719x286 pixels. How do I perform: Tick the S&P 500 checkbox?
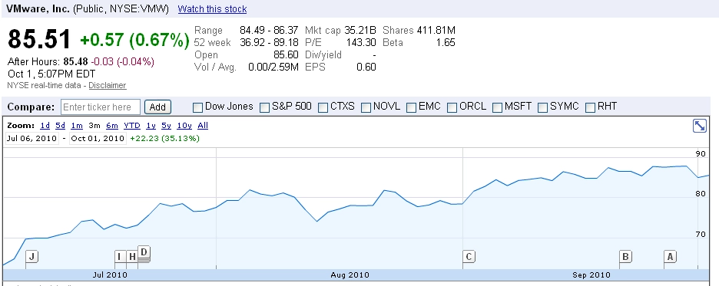264,107
